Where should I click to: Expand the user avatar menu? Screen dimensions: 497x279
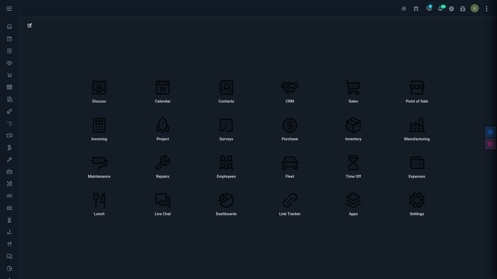pyautogui.click(x=474, y=9)
